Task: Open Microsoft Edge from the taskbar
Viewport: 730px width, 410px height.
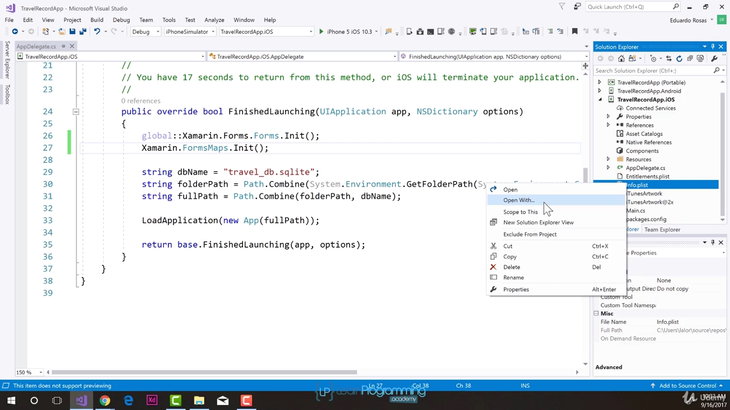Action: click(128, 401)
